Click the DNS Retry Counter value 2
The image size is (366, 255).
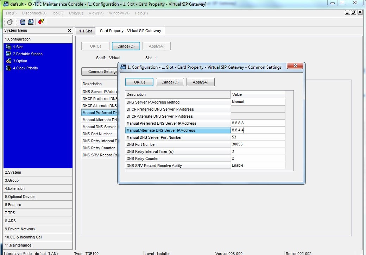(x=258, y=158)
